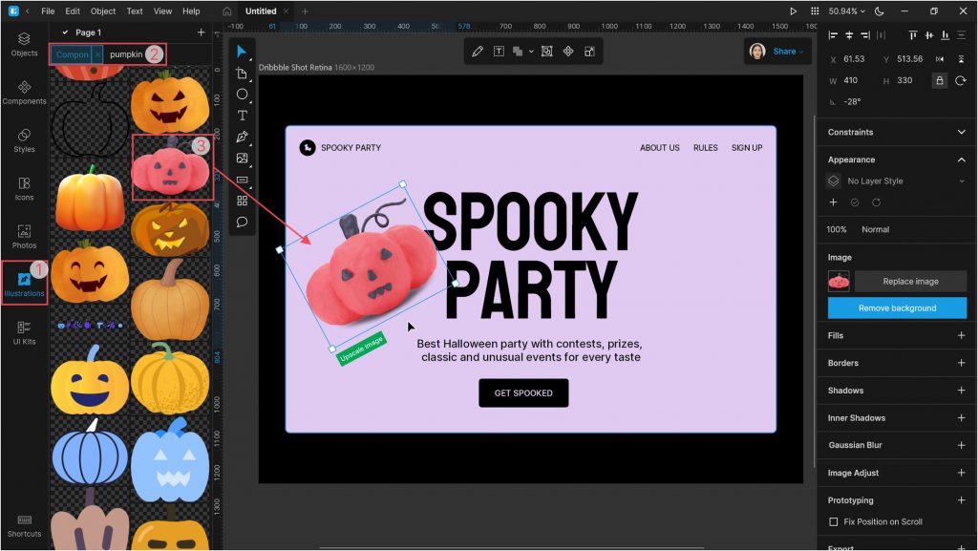Align selection to top edge
The image size is (978, 551).
pyautogui.click(x=912, y=35)
